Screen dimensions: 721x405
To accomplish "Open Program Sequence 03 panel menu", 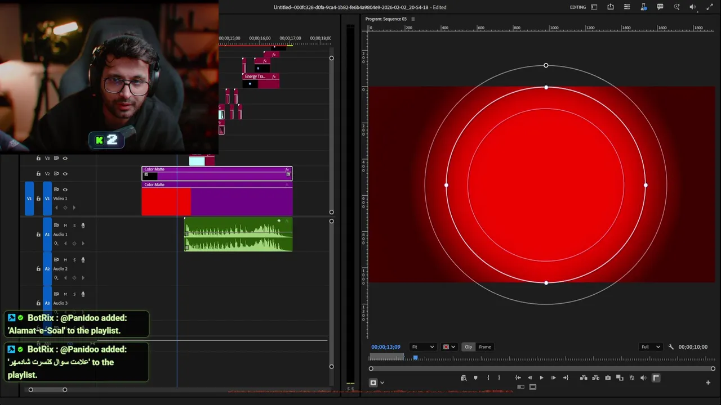I will 413,19.
